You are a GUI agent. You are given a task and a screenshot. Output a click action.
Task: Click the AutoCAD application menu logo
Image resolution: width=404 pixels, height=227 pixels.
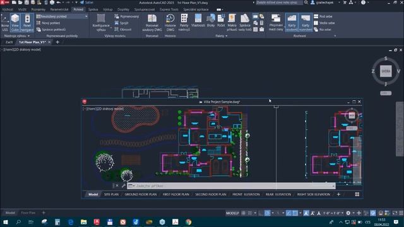coord(4,3)
